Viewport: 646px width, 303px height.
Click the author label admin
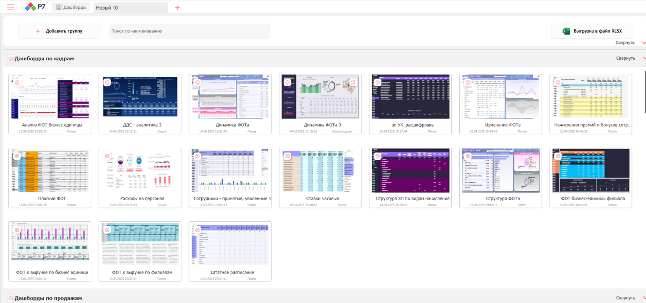[x=522, y=205]
